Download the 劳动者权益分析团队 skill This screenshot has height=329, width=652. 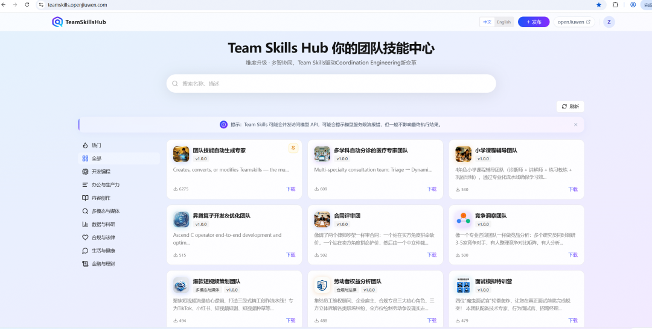tap(432, 321)
